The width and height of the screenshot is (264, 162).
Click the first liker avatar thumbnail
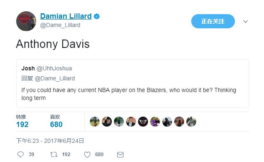tap(95, 122)
